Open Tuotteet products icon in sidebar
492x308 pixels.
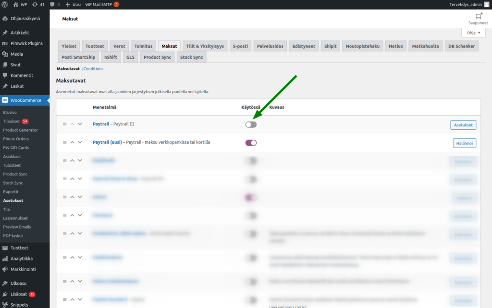5,248
